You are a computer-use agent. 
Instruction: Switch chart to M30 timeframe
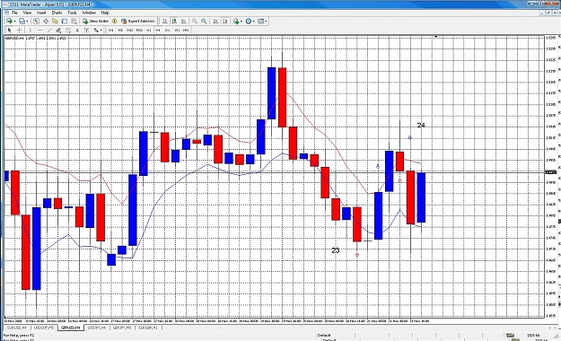tap(139, 30)
